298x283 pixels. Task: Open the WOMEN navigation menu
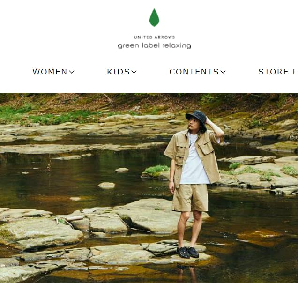tap(50, 72)
